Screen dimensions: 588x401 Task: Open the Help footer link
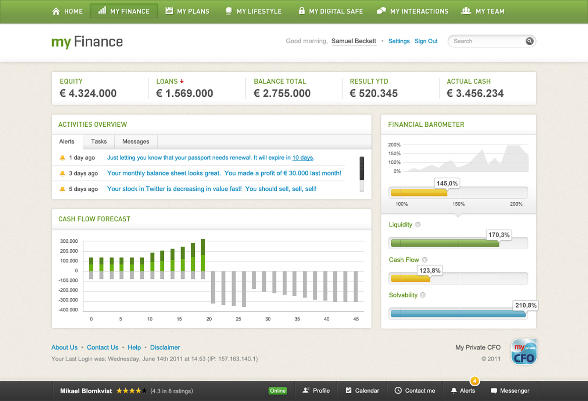tap(134, 347)
